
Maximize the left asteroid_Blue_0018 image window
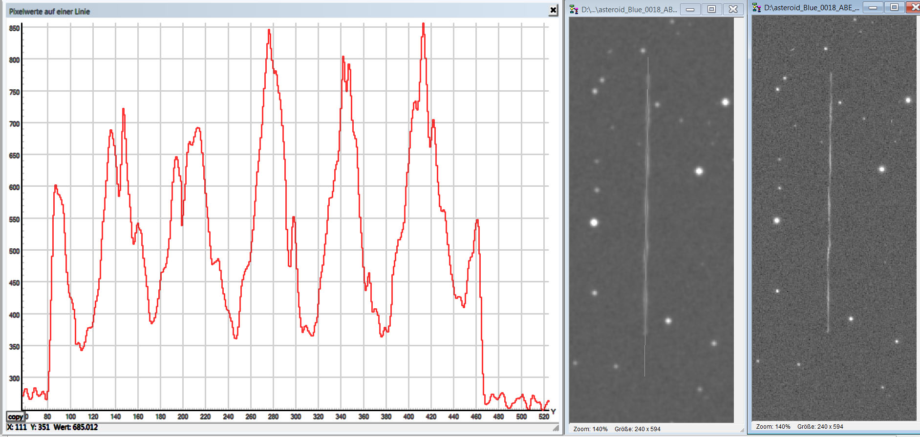click(x=712, y=9)
